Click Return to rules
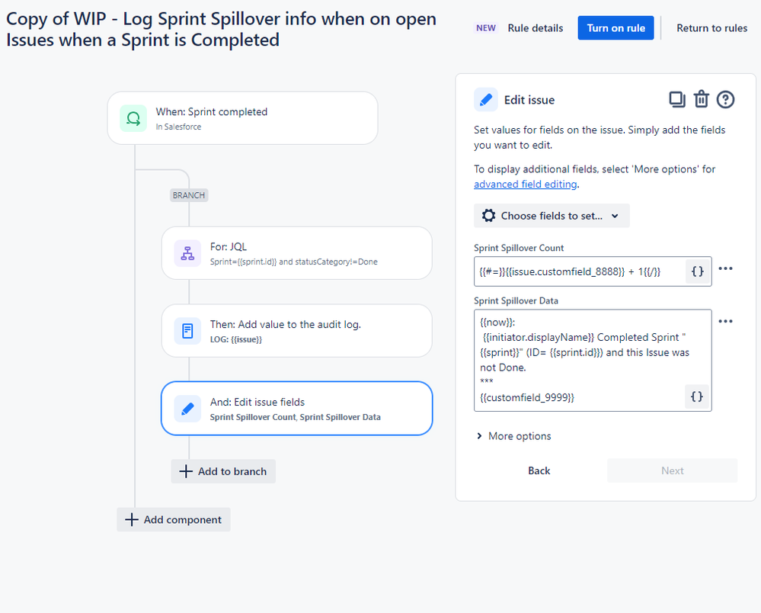Screen dimensions: 761x613 711,28
